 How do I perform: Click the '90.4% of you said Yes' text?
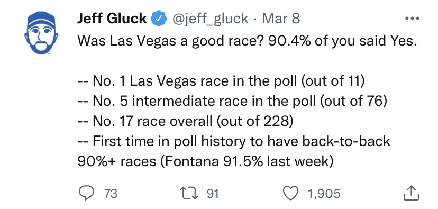tap(343, 42)
